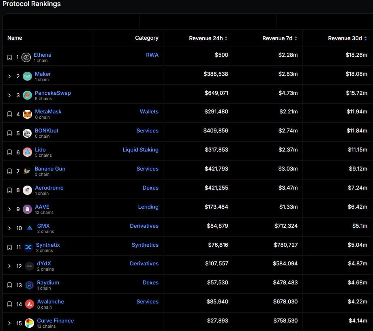Sort by Revenue 30d arrows

365,38
